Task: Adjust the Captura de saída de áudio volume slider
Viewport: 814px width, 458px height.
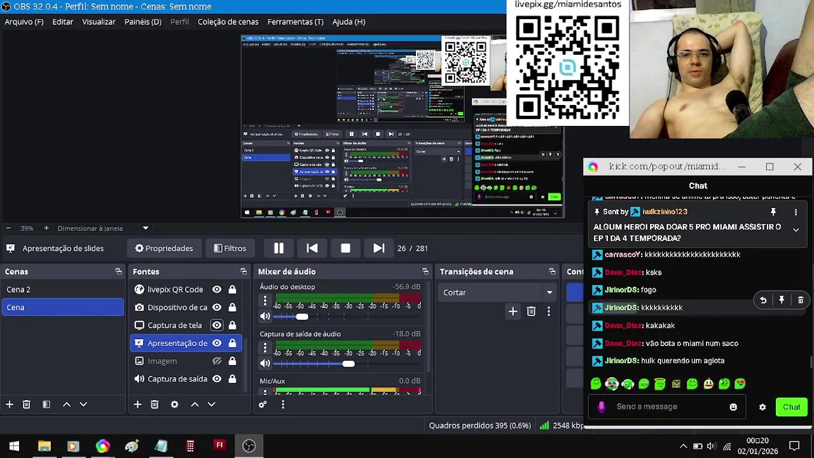Action: [347, 363]
